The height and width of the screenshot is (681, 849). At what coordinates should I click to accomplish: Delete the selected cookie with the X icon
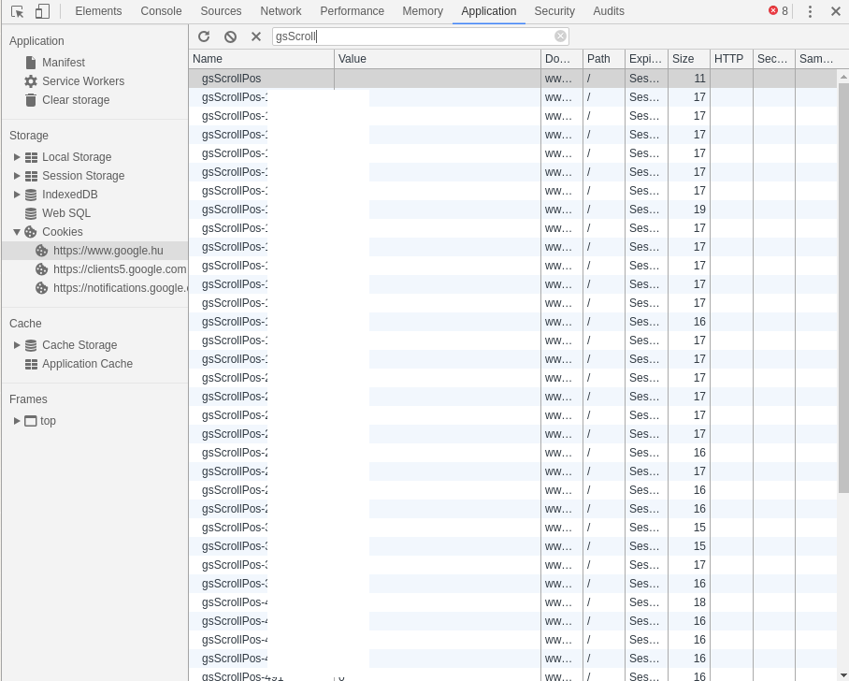[x=256, y=36]
